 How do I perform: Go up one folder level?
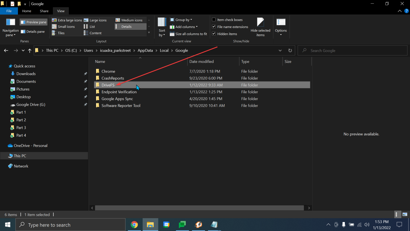[30, 51]
